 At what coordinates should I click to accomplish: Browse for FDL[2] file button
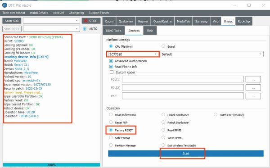point(253,87)
